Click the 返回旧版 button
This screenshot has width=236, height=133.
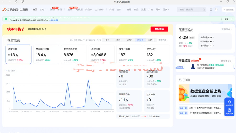[x=228, y=10]
